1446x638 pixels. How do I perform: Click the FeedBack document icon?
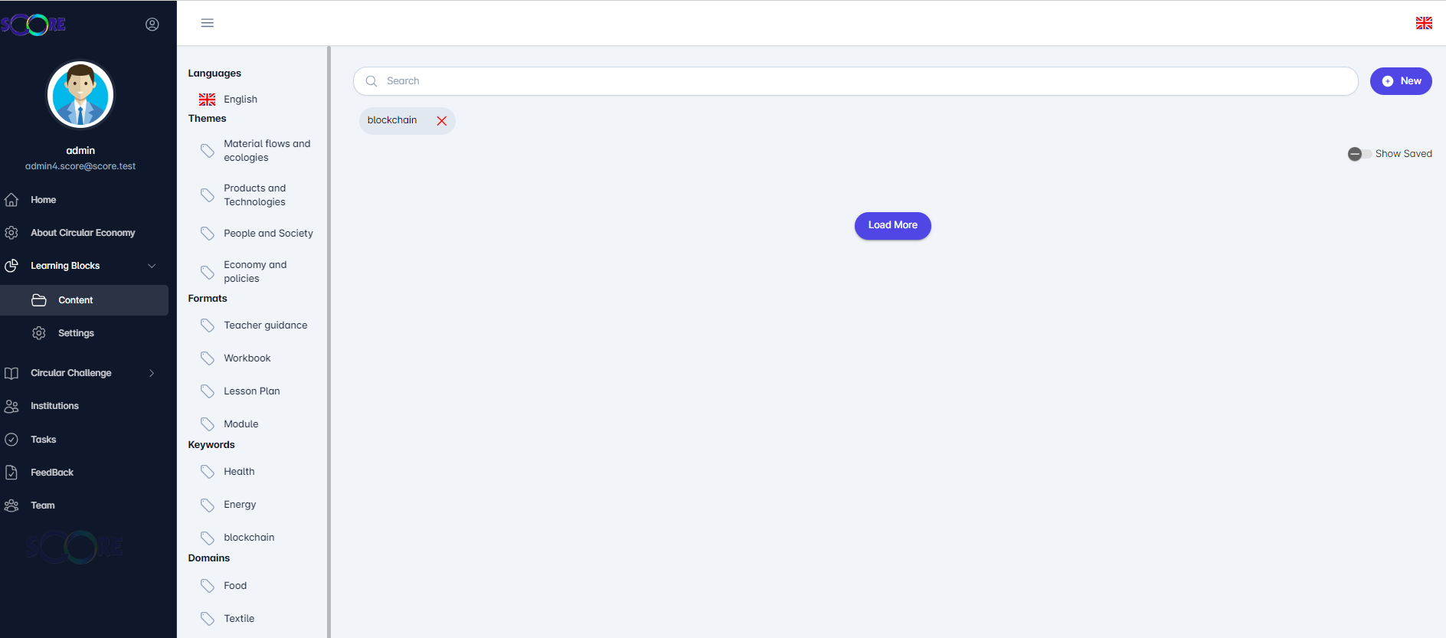tap(11, 473)
